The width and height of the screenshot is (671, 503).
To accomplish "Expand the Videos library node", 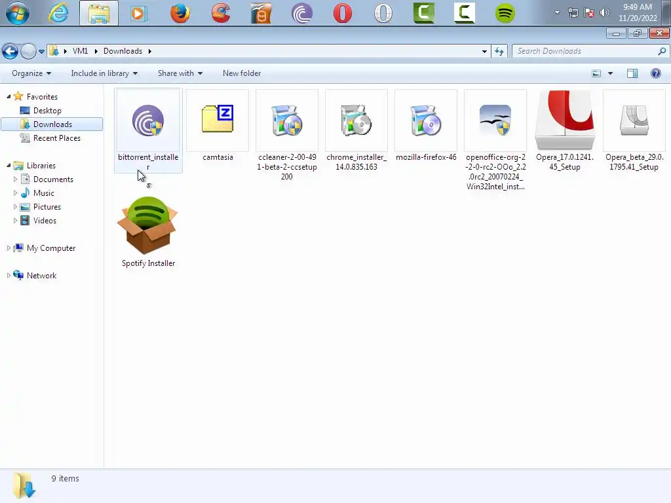I will pos(16,220).
